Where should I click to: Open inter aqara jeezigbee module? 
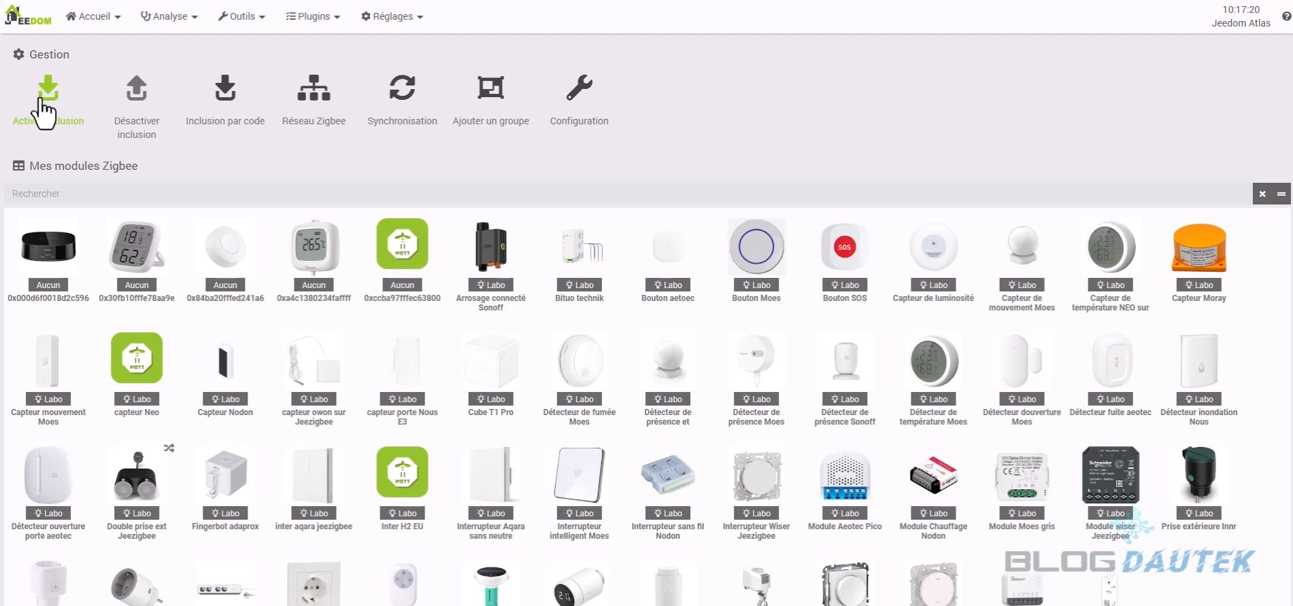(314, 489)
